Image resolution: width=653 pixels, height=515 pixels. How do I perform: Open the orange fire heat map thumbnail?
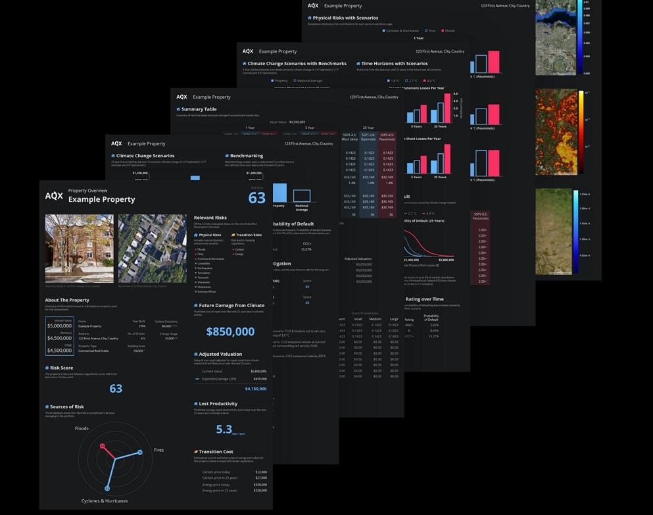pos(556,132)
